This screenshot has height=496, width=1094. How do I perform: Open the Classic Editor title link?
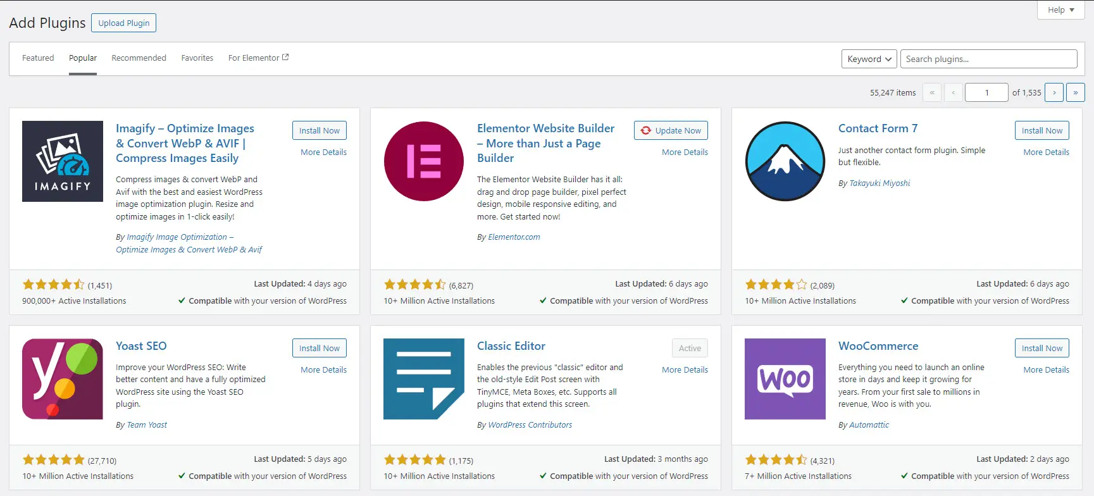pos(511,346)
